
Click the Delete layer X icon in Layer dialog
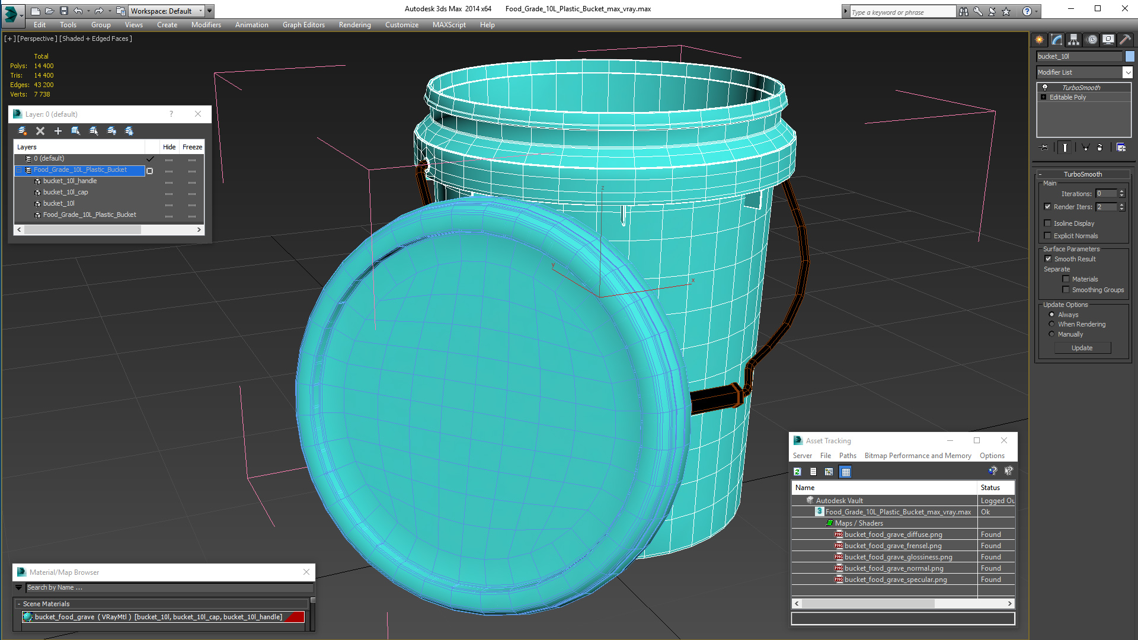coord(40,131)
